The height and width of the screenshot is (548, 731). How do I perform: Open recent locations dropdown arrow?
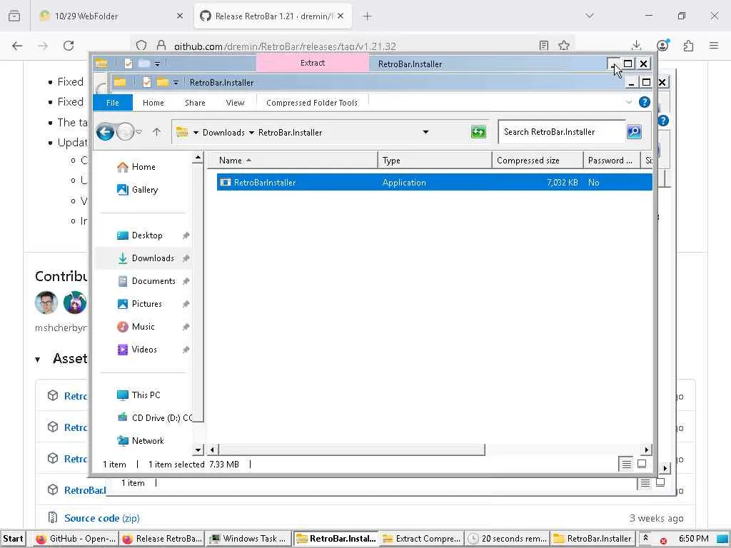click(x=139, y=132)
